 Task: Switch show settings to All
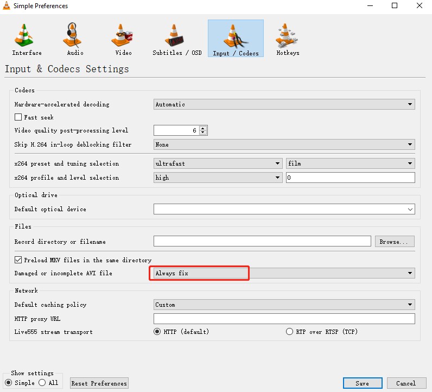(x=42, y=383)
